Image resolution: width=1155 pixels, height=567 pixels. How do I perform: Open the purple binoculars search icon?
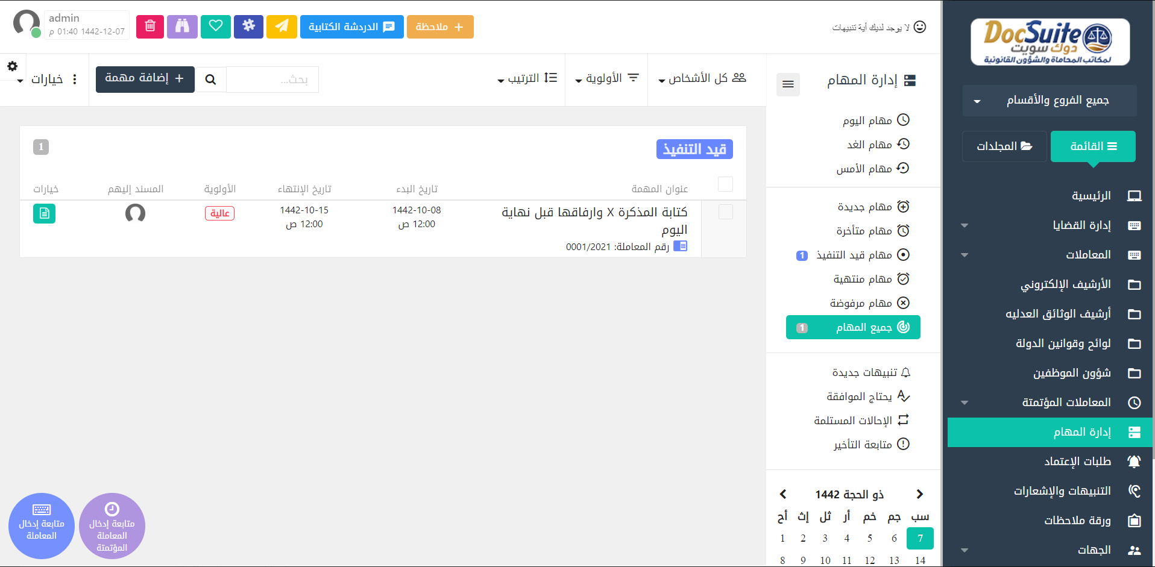click(182, 27)
